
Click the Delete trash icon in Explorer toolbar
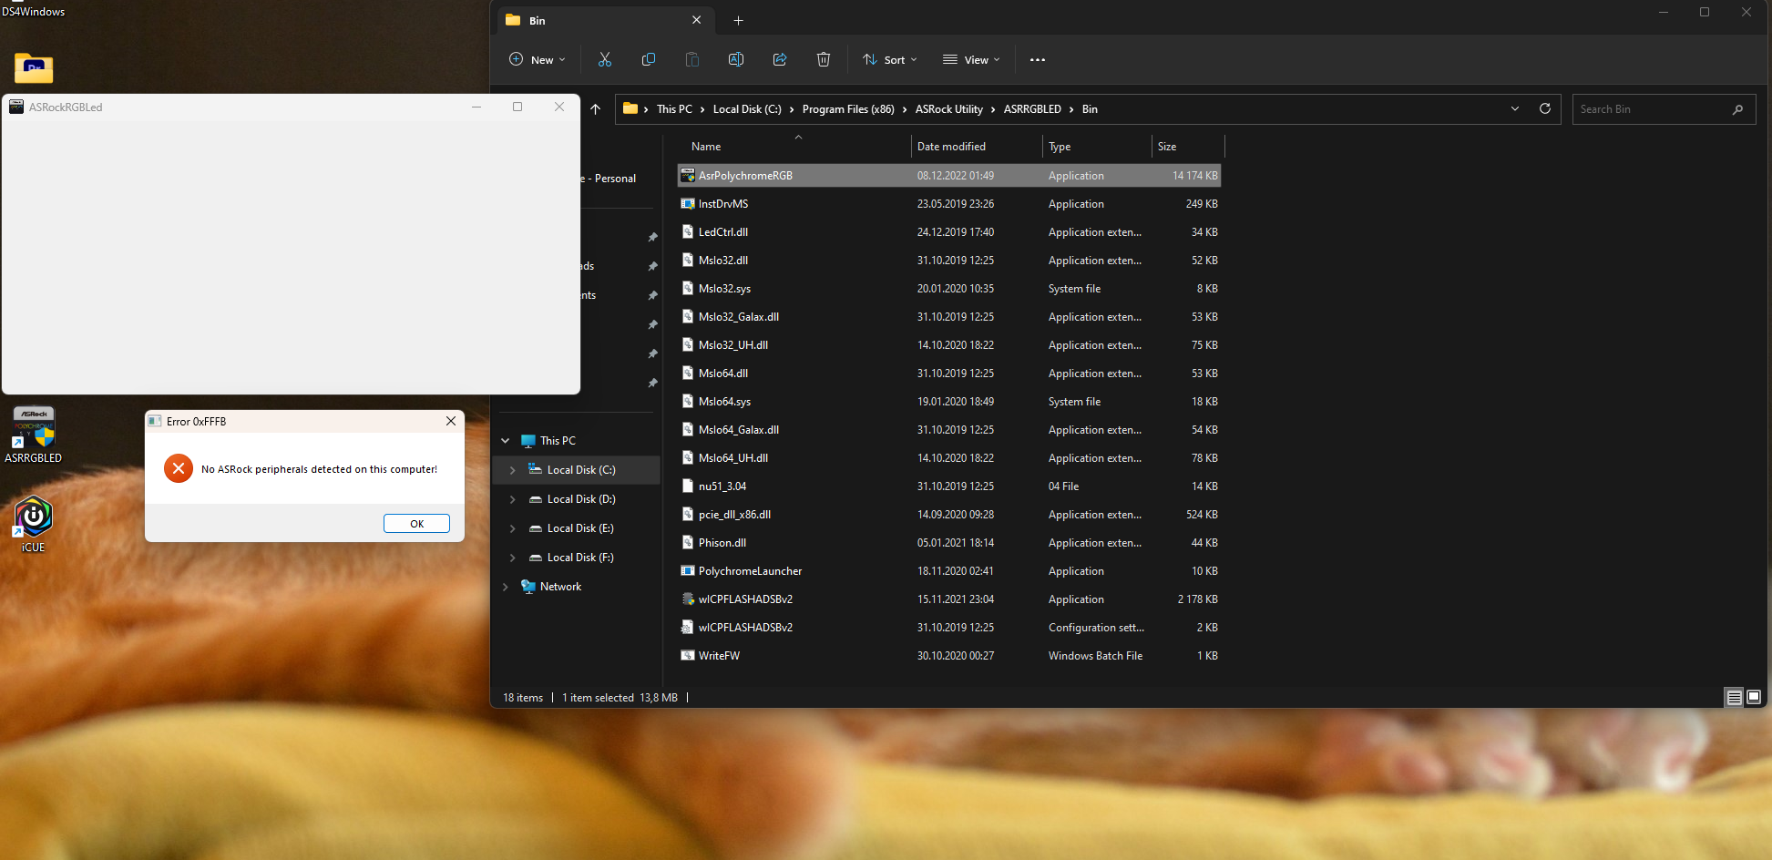click(824, 59)
